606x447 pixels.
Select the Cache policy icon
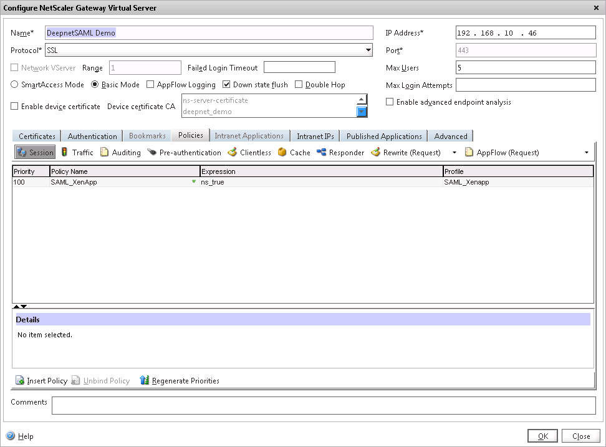(282, 152)
